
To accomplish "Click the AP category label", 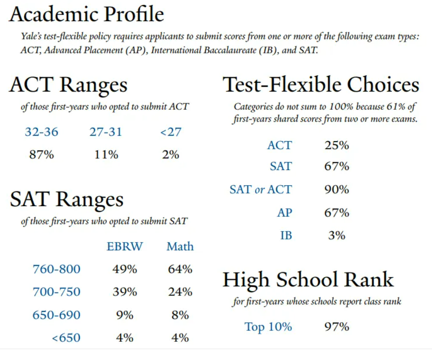I will point(285,213).
